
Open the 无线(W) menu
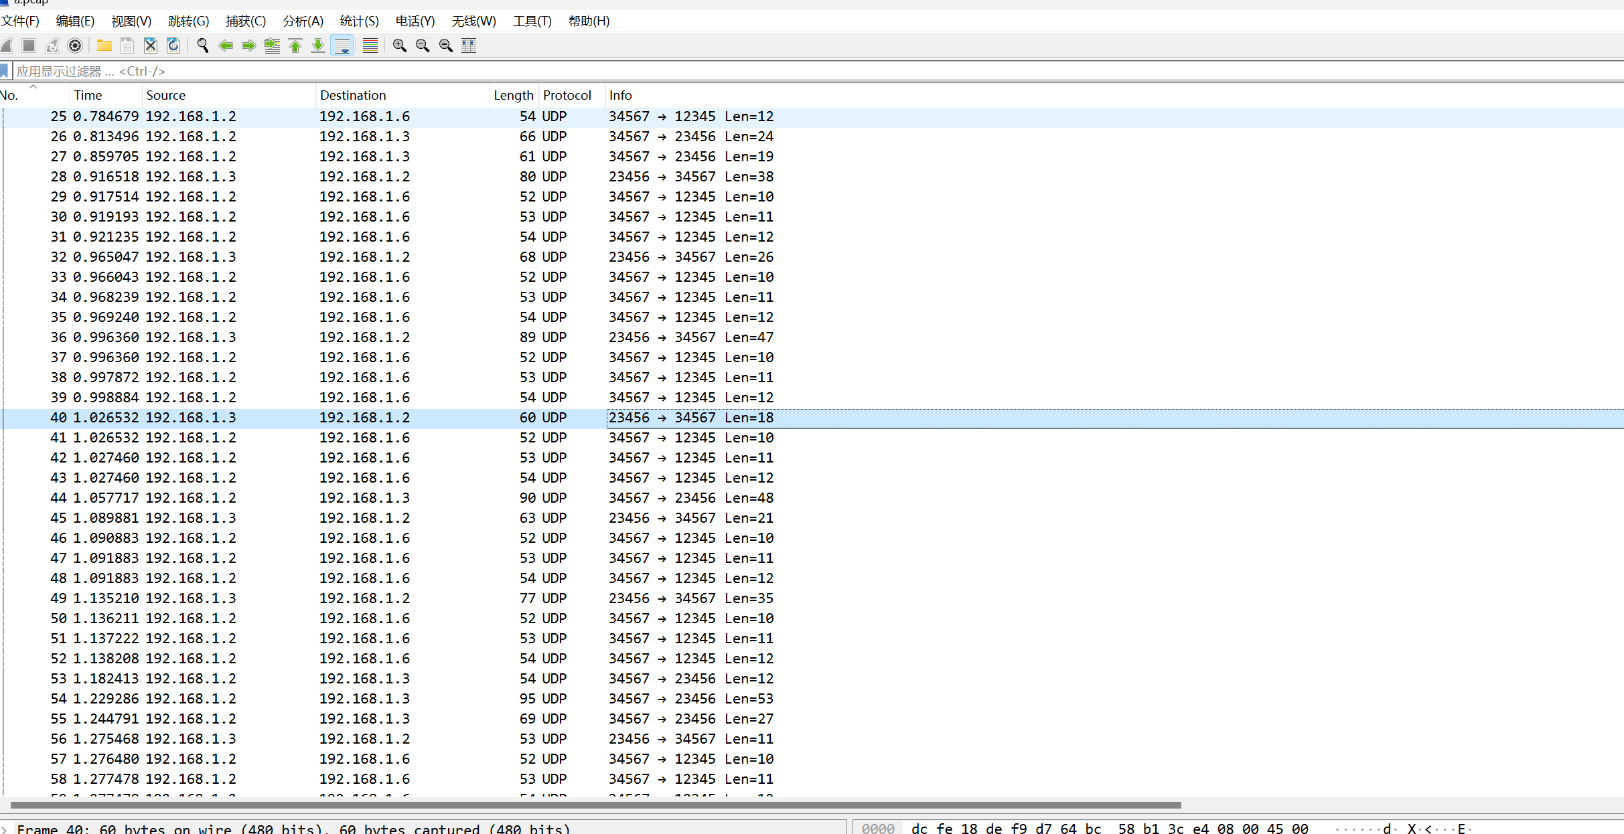pos(473,21)
